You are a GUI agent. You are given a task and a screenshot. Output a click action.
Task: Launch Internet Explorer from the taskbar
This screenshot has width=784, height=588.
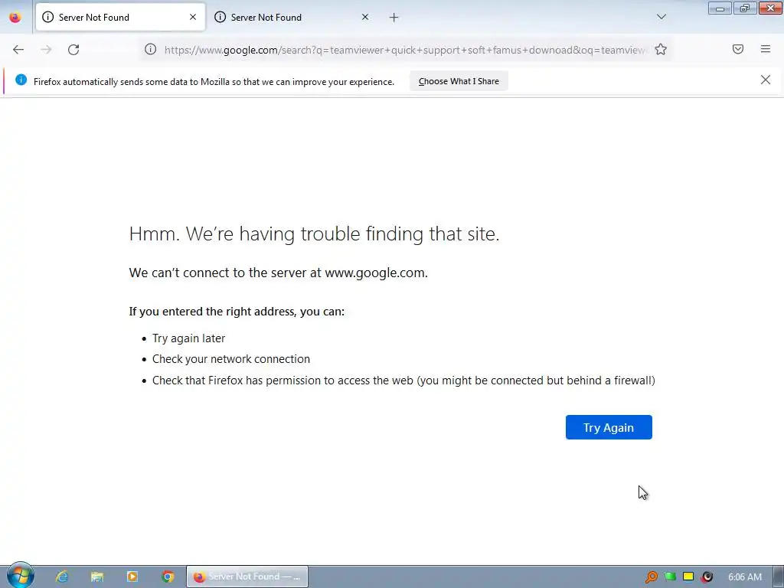tap(62, 577)
